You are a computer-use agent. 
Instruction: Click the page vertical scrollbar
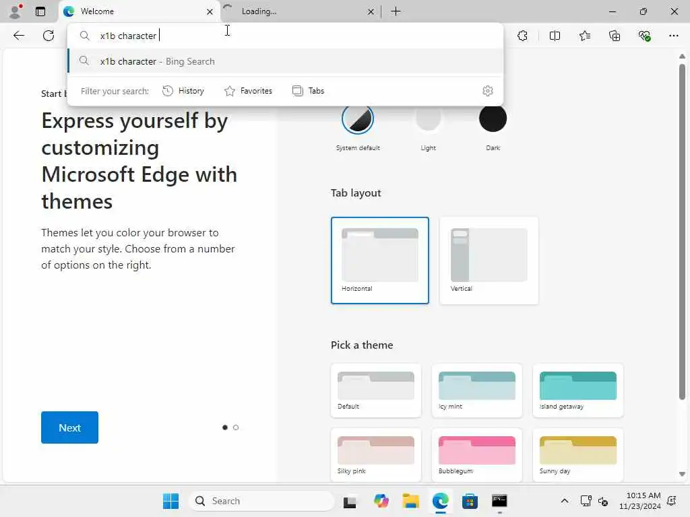[x=682, y=232]
